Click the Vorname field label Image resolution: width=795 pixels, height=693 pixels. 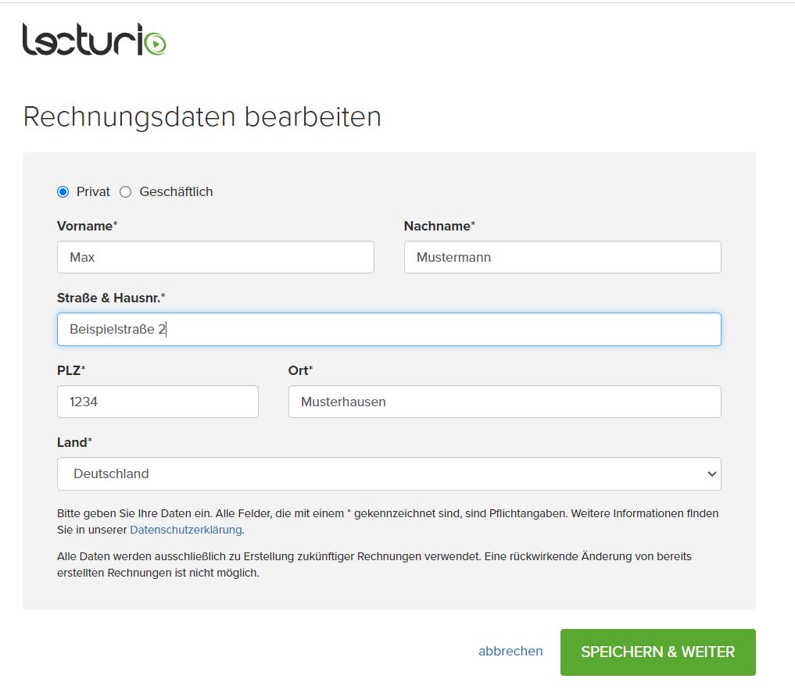coord(88,226)
